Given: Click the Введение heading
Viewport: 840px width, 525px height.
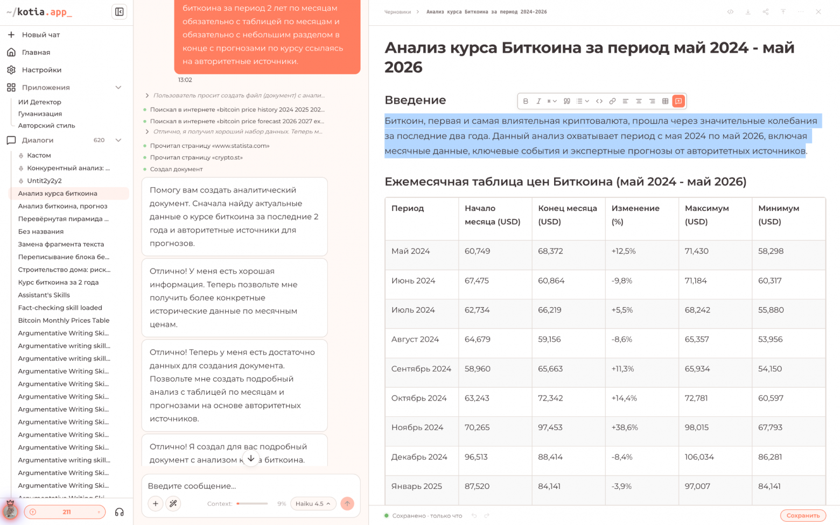Looking at the screenshot, I should click(x=415, y=100).
